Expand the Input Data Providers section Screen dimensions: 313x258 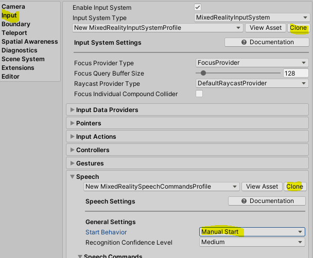click(x=107, y=110)
